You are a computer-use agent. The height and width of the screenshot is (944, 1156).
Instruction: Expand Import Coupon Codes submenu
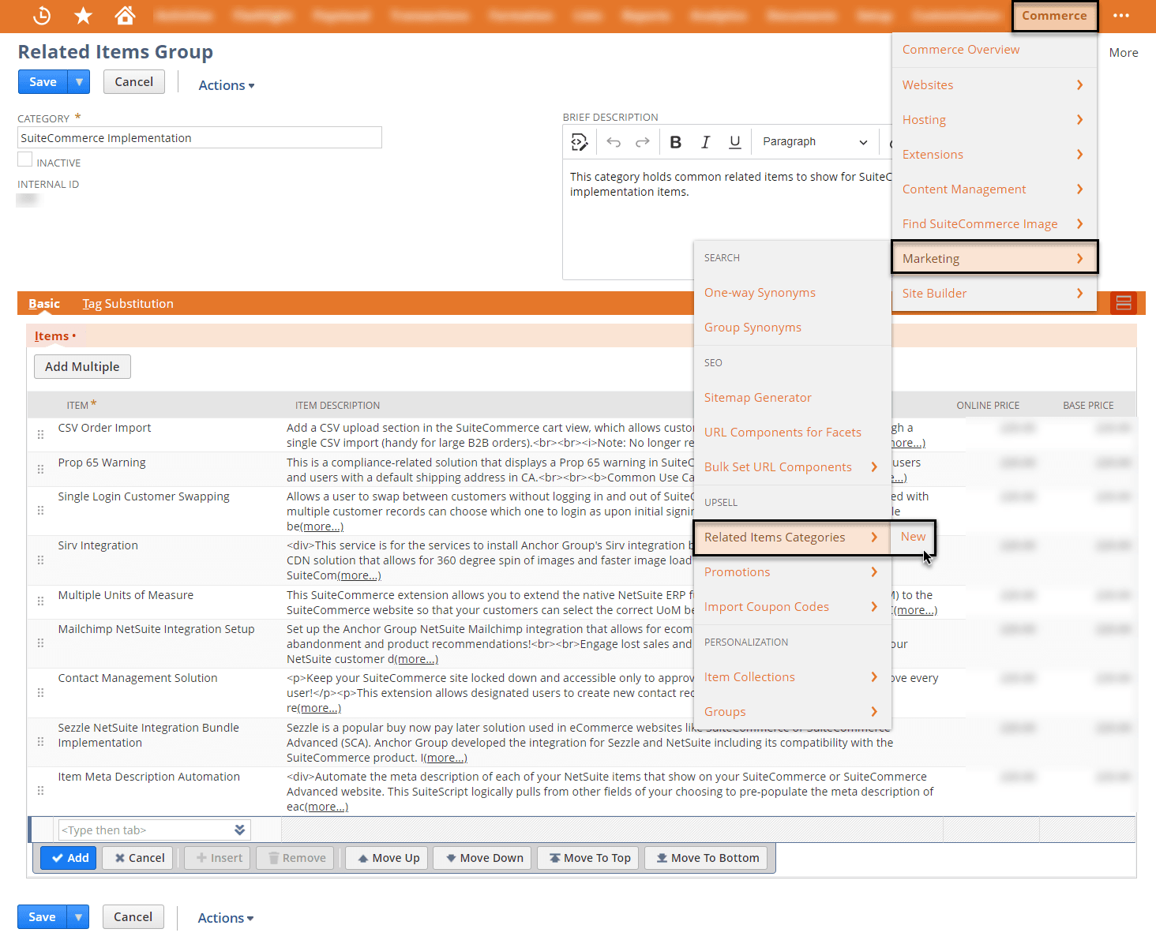coord(792,607)
